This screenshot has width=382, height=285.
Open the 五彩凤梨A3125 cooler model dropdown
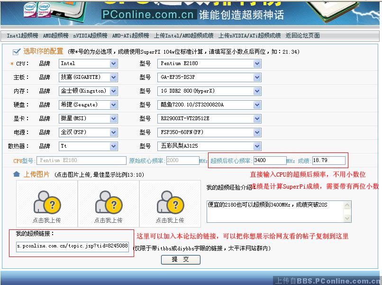coord(209,146)
